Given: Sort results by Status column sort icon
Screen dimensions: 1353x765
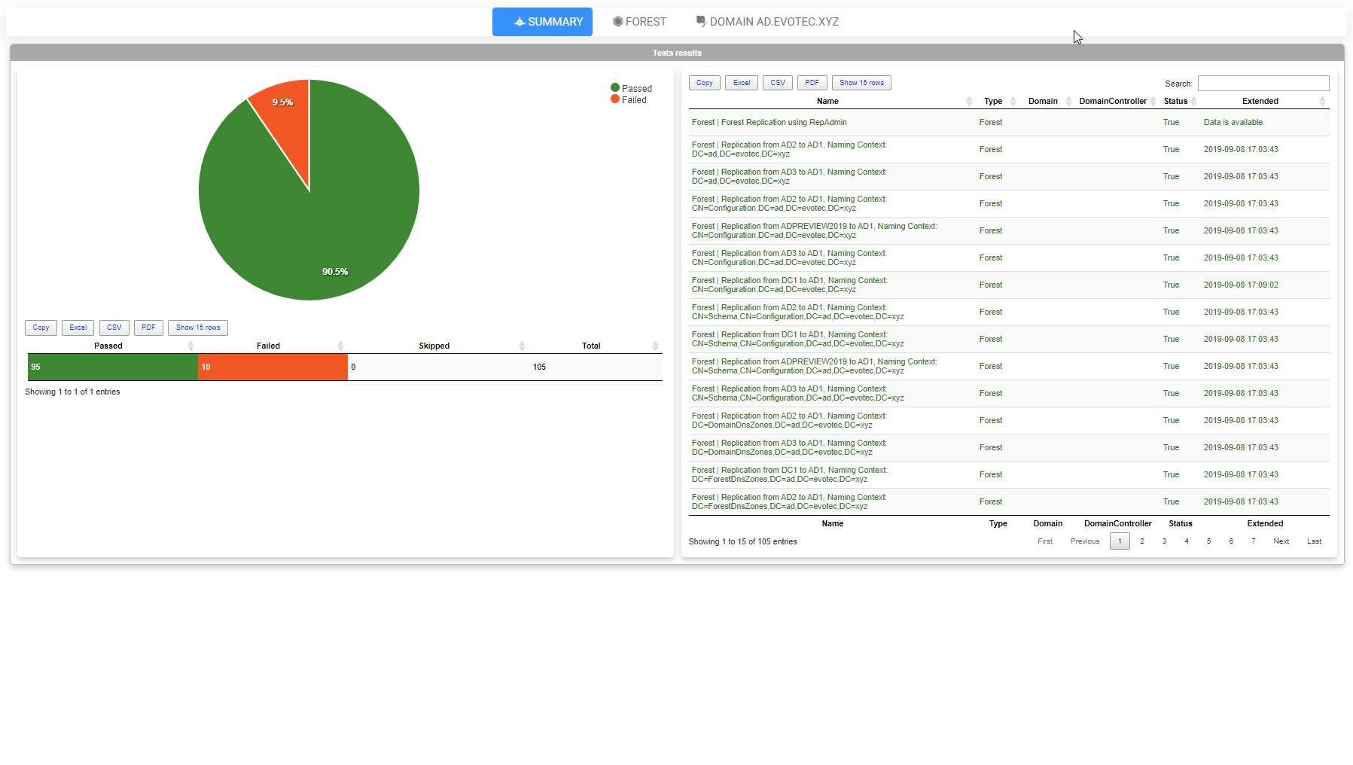Looking at the screenshot, I should coord(1193,102).
